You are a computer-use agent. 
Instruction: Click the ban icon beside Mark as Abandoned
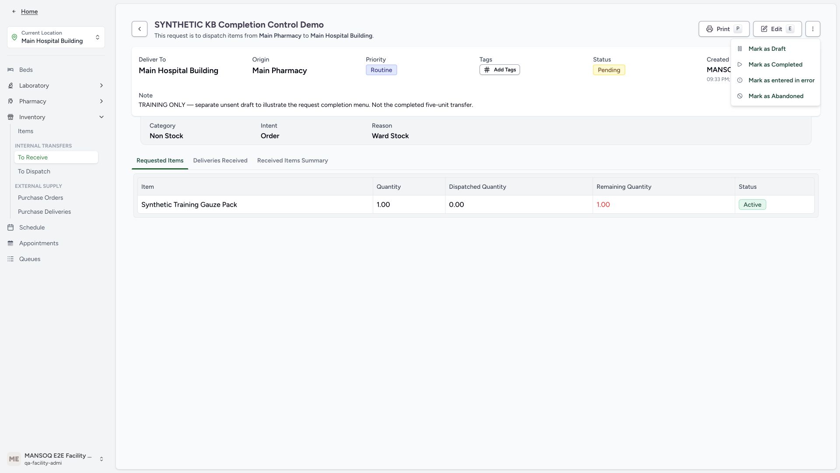740,96
